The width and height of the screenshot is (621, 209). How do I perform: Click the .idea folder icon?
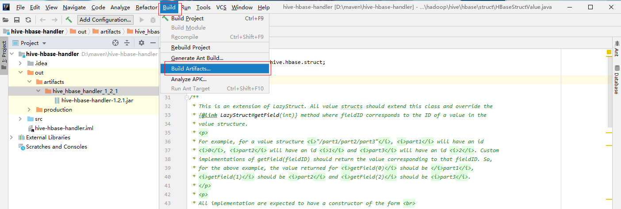pyautogui.click(x=31, y=63)
